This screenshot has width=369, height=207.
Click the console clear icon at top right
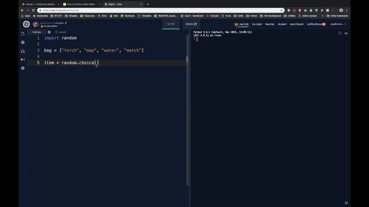[340, 33]
